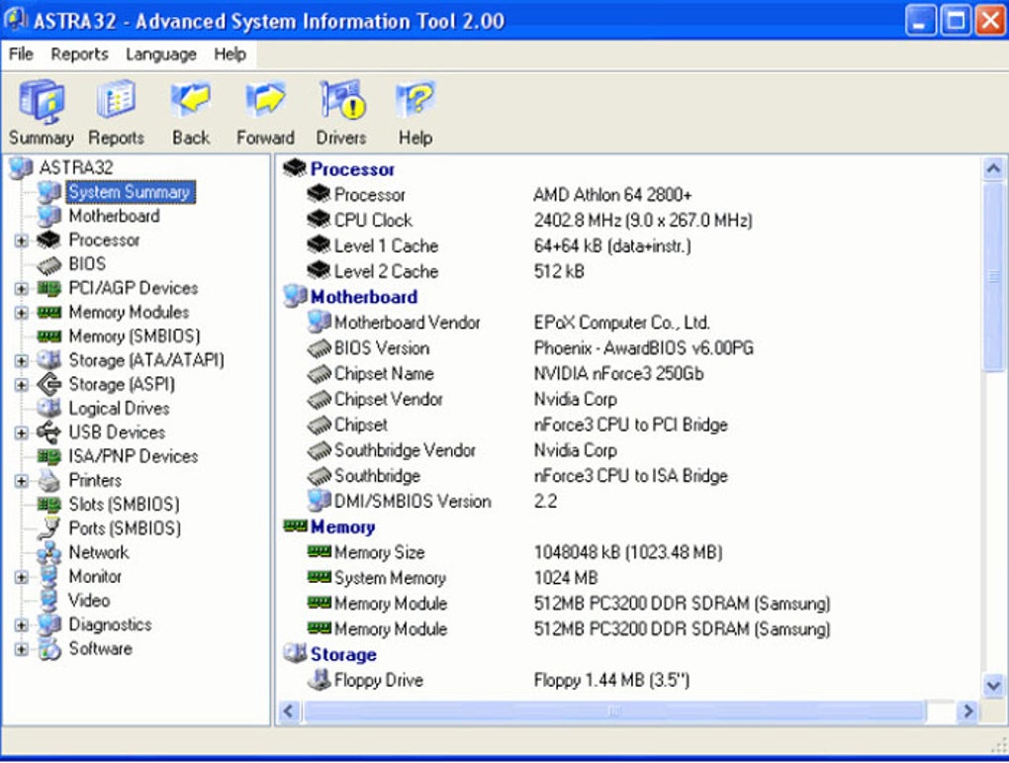The image size is (1009, 763).
Task: Expand the USB Devices node
Action: click(x=21, y=432)
